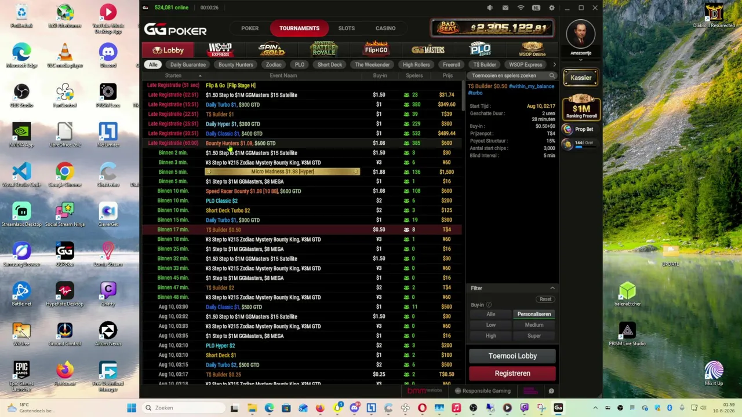Expand the chevron under the Amazoontje avatar

pos(580,59)
